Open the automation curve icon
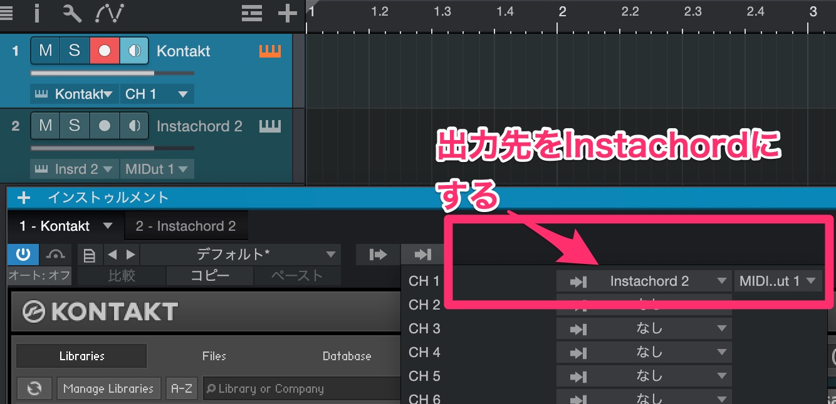The width and height of the screenshot is (836, 404). pos(110,12)
